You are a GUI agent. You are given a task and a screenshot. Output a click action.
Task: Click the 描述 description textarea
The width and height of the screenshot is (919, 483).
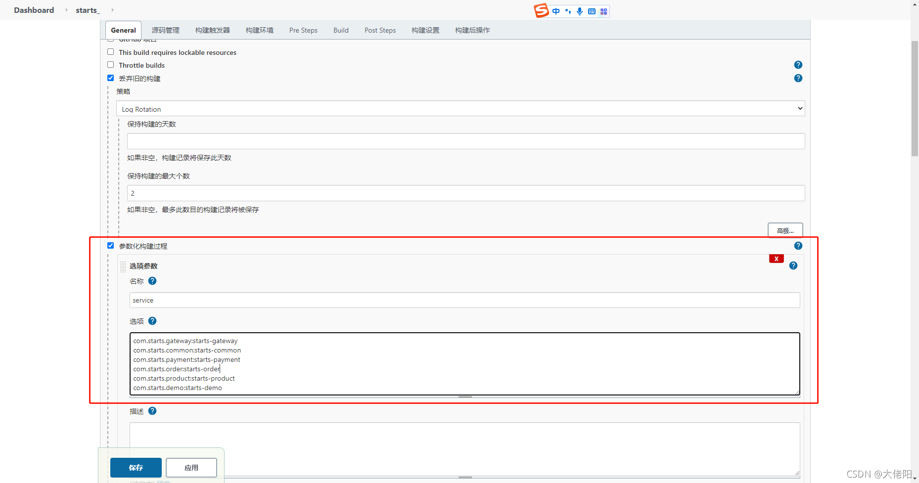(464, 449)
